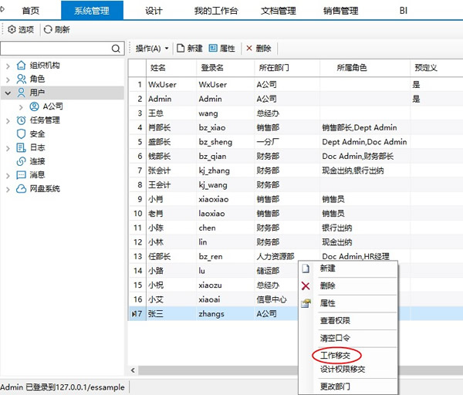The width and height of the screenshot is (463, 395).
Task: Click the Options gear icon in toolbar
Action: [x=12, y=29]
